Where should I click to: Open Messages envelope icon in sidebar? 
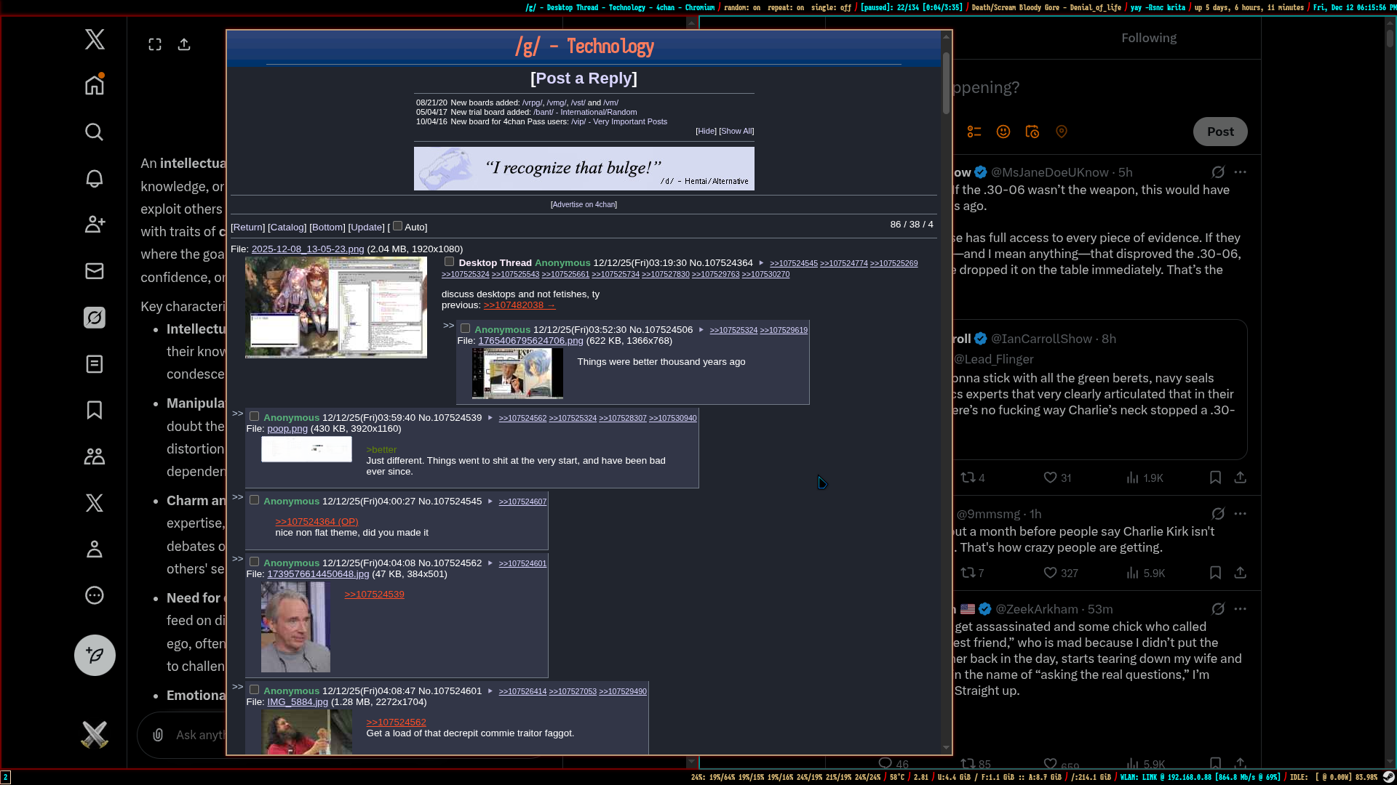tap(95, 271)
